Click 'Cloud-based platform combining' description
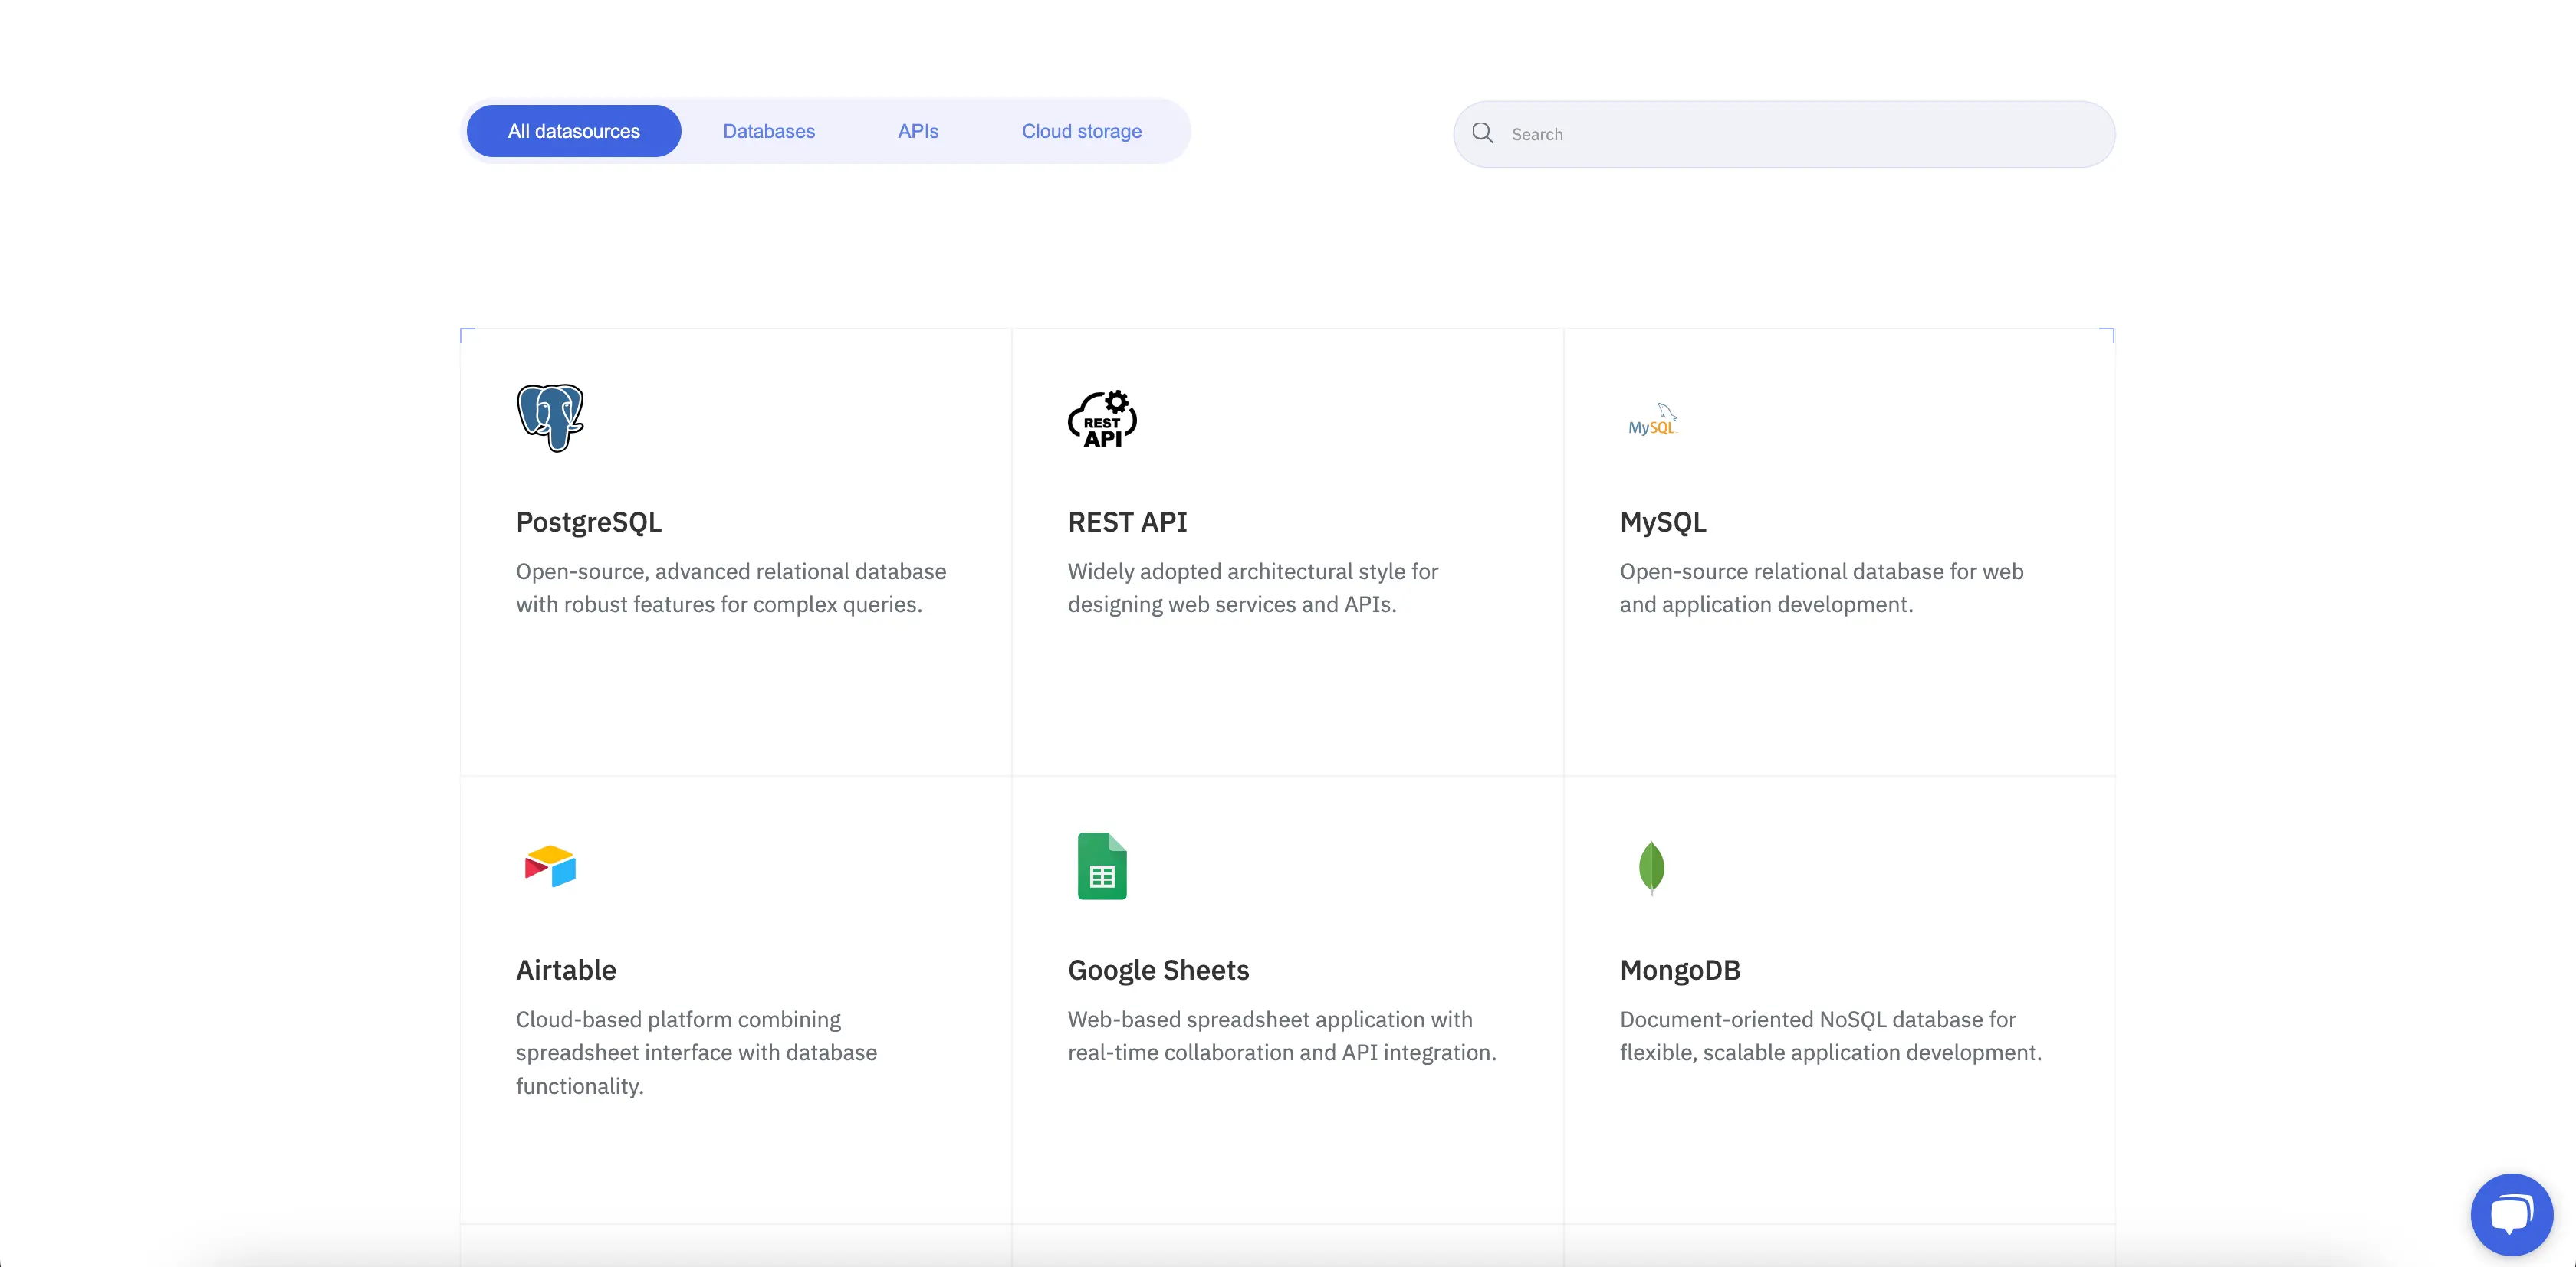The height and width of the screenshot is (1267, 2576). 697,1053
